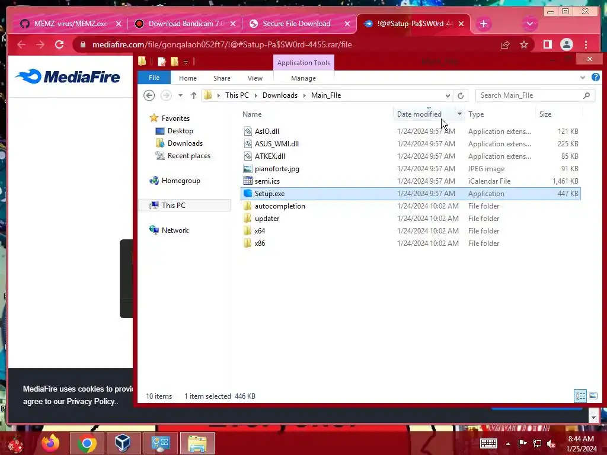
Task: Click the Chrome profile avatar icon
Action: [x=566, y=44]
